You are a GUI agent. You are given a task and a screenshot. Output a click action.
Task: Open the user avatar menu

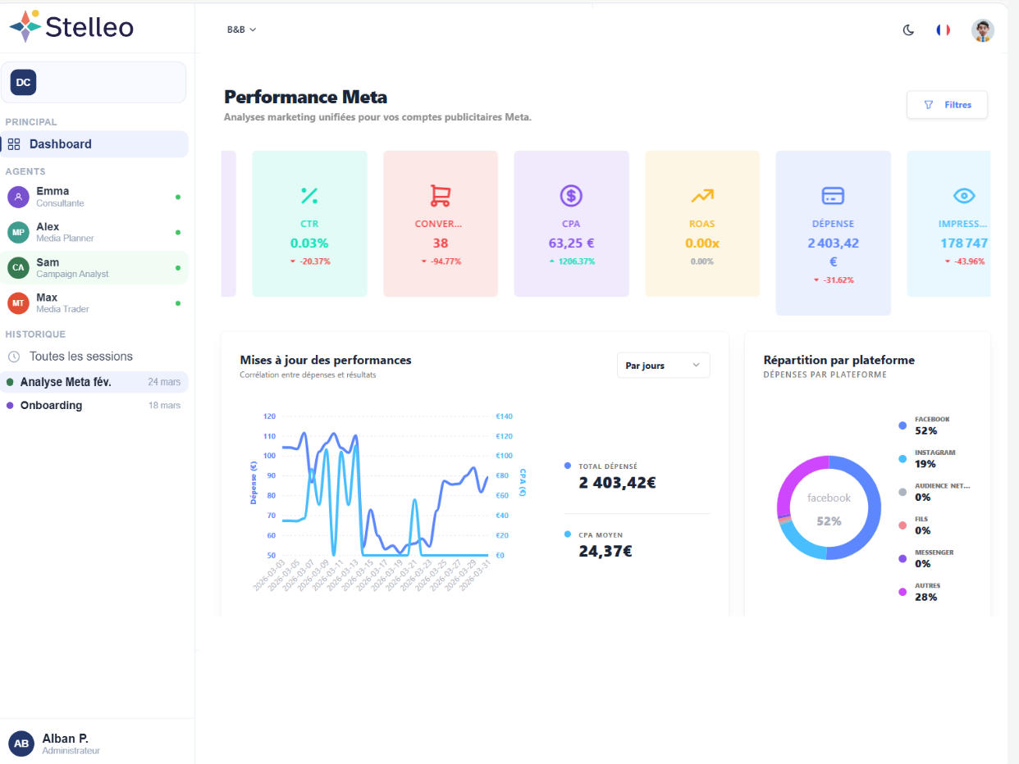point(983,30)
